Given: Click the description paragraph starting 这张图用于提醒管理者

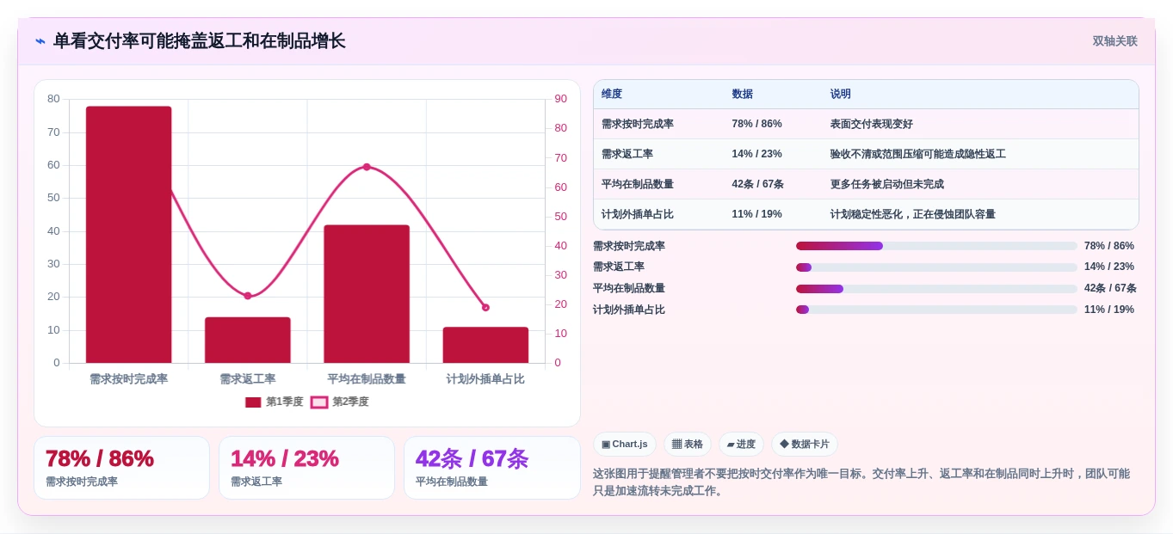Looking at the screenshot, I should coord(865,482).
